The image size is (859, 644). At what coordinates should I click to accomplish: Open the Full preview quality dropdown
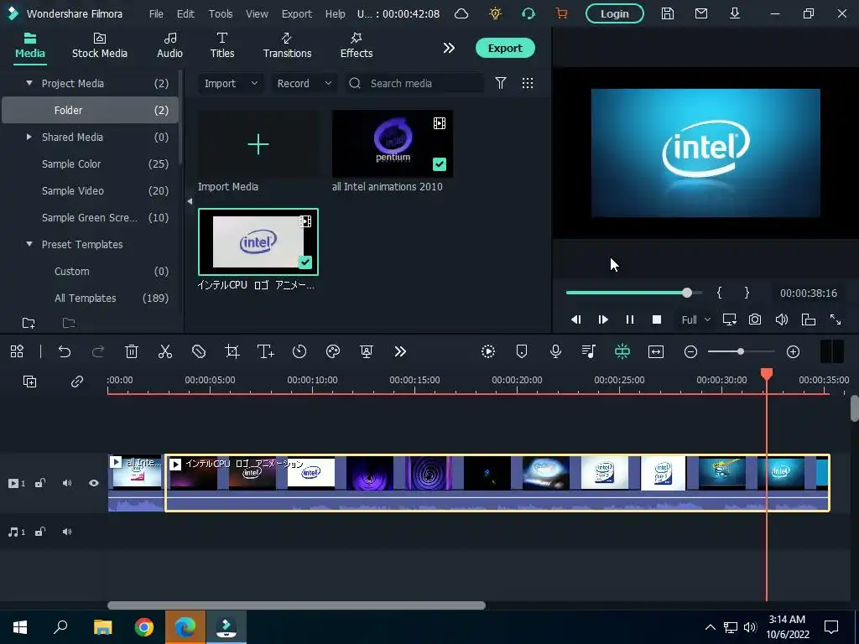click(x=695, y=319)
